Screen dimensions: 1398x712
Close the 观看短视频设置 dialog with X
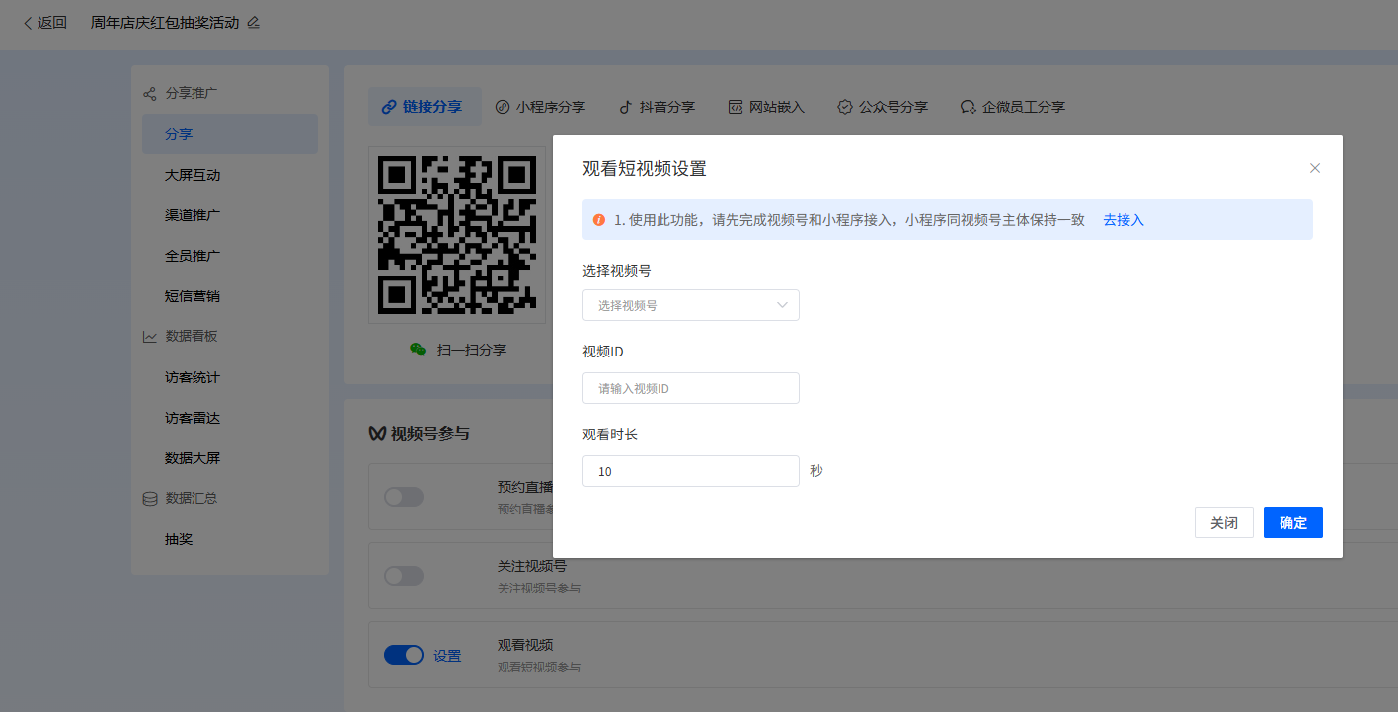[x=1314, y=168]
